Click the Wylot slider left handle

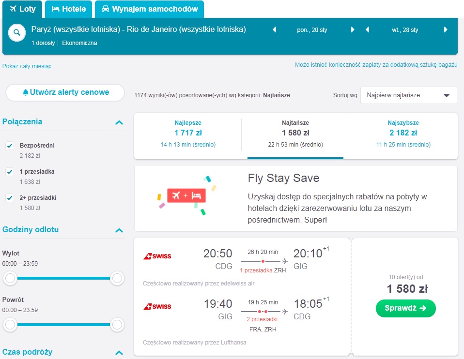(10, 278)
